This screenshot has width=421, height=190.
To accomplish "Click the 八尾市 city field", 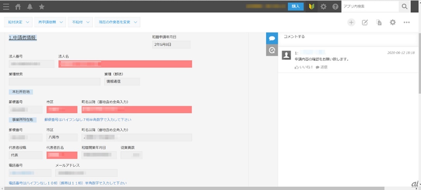I will [62, 137].
